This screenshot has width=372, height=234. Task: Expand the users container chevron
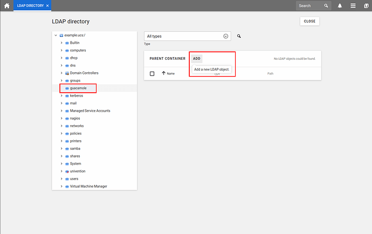pyautogui.click(x=61, y=178)
